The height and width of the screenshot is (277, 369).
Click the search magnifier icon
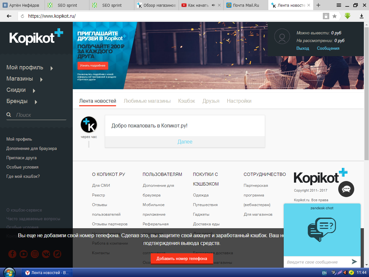coord(9,115)
